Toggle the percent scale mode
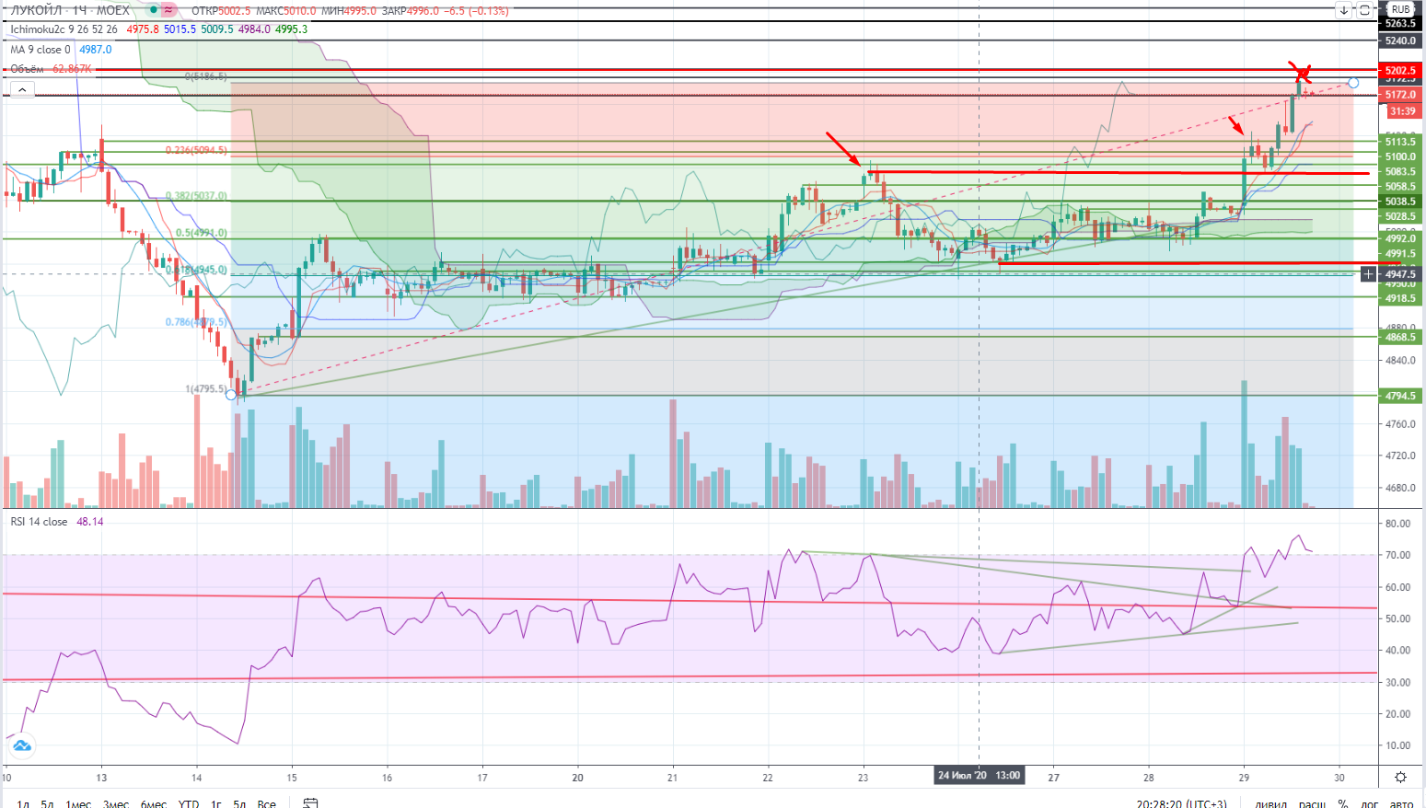The image size is (1426, 808). tap(1342, 803)
